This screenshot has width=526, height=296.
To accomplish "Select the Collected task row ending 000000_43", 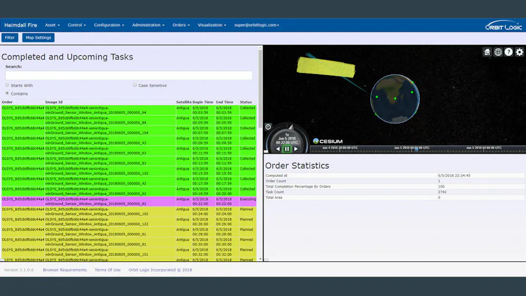I will pyautogui.click(x=129, y=140).
